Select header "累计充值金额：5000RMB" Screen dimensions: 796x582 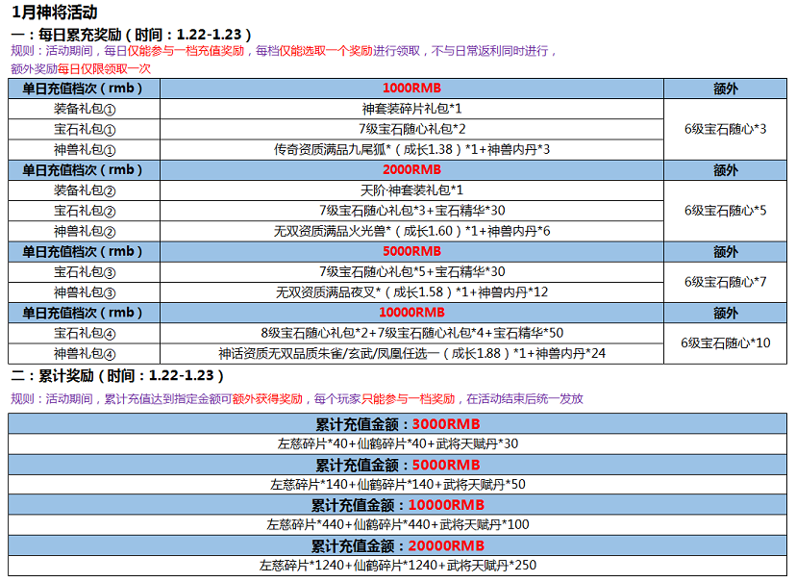[x=397, y=465]
